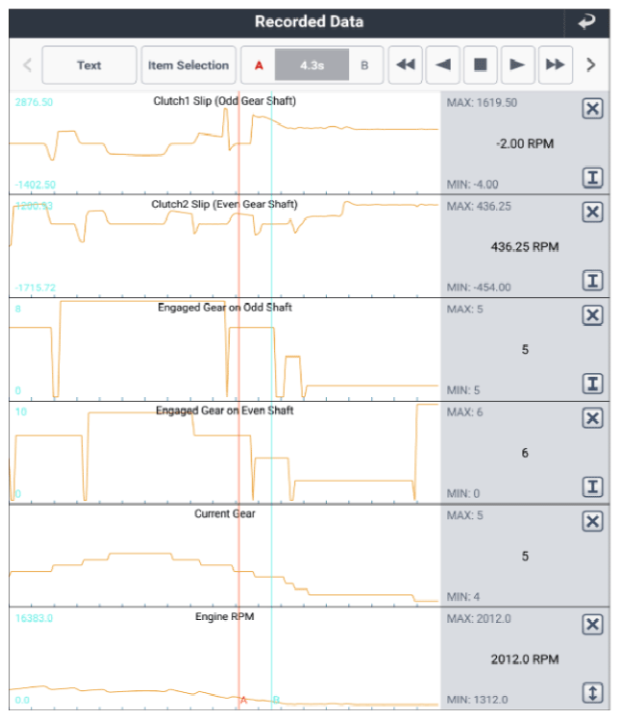Viewport: 620px width, 719px height.
Task: Select marker B in the marker control
Action: point(364,65)
